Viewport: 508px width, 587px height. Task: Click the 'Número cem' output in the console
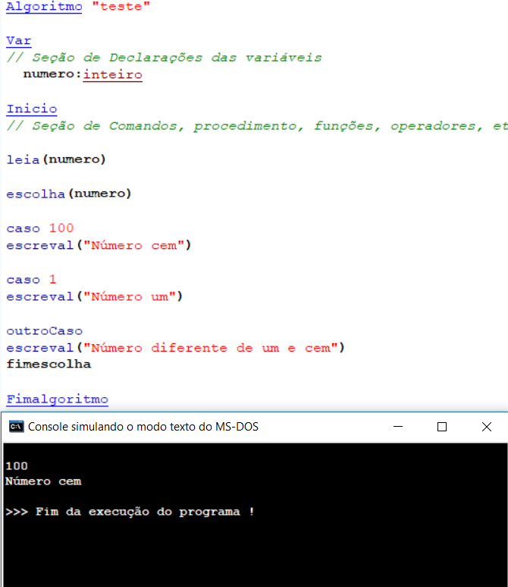[x=43, y=481]
